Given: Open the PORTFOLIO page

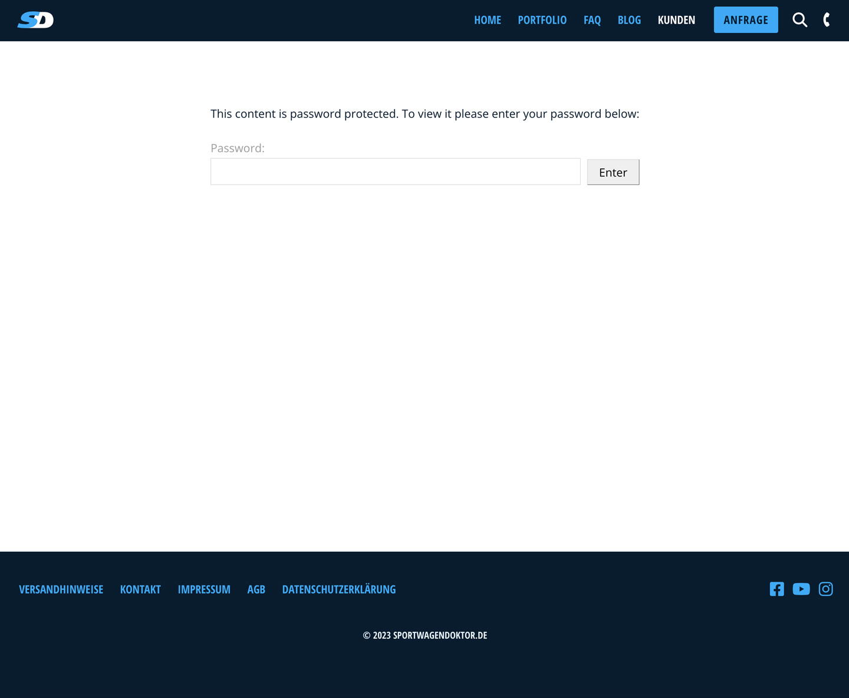Looking at the screenshot, I should [x=542, y=19].
